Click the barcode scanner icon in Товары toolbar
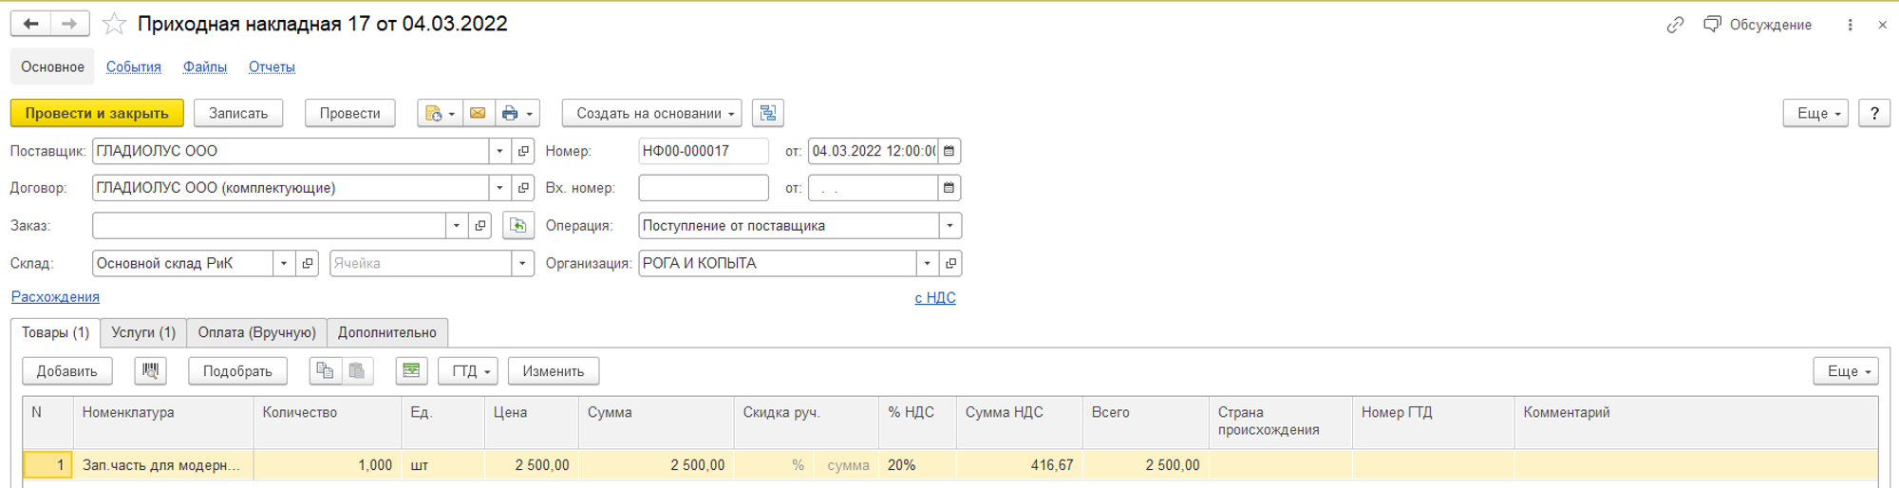The width and height of the screenshot is (1899, 488). click(x=150, y=371)
